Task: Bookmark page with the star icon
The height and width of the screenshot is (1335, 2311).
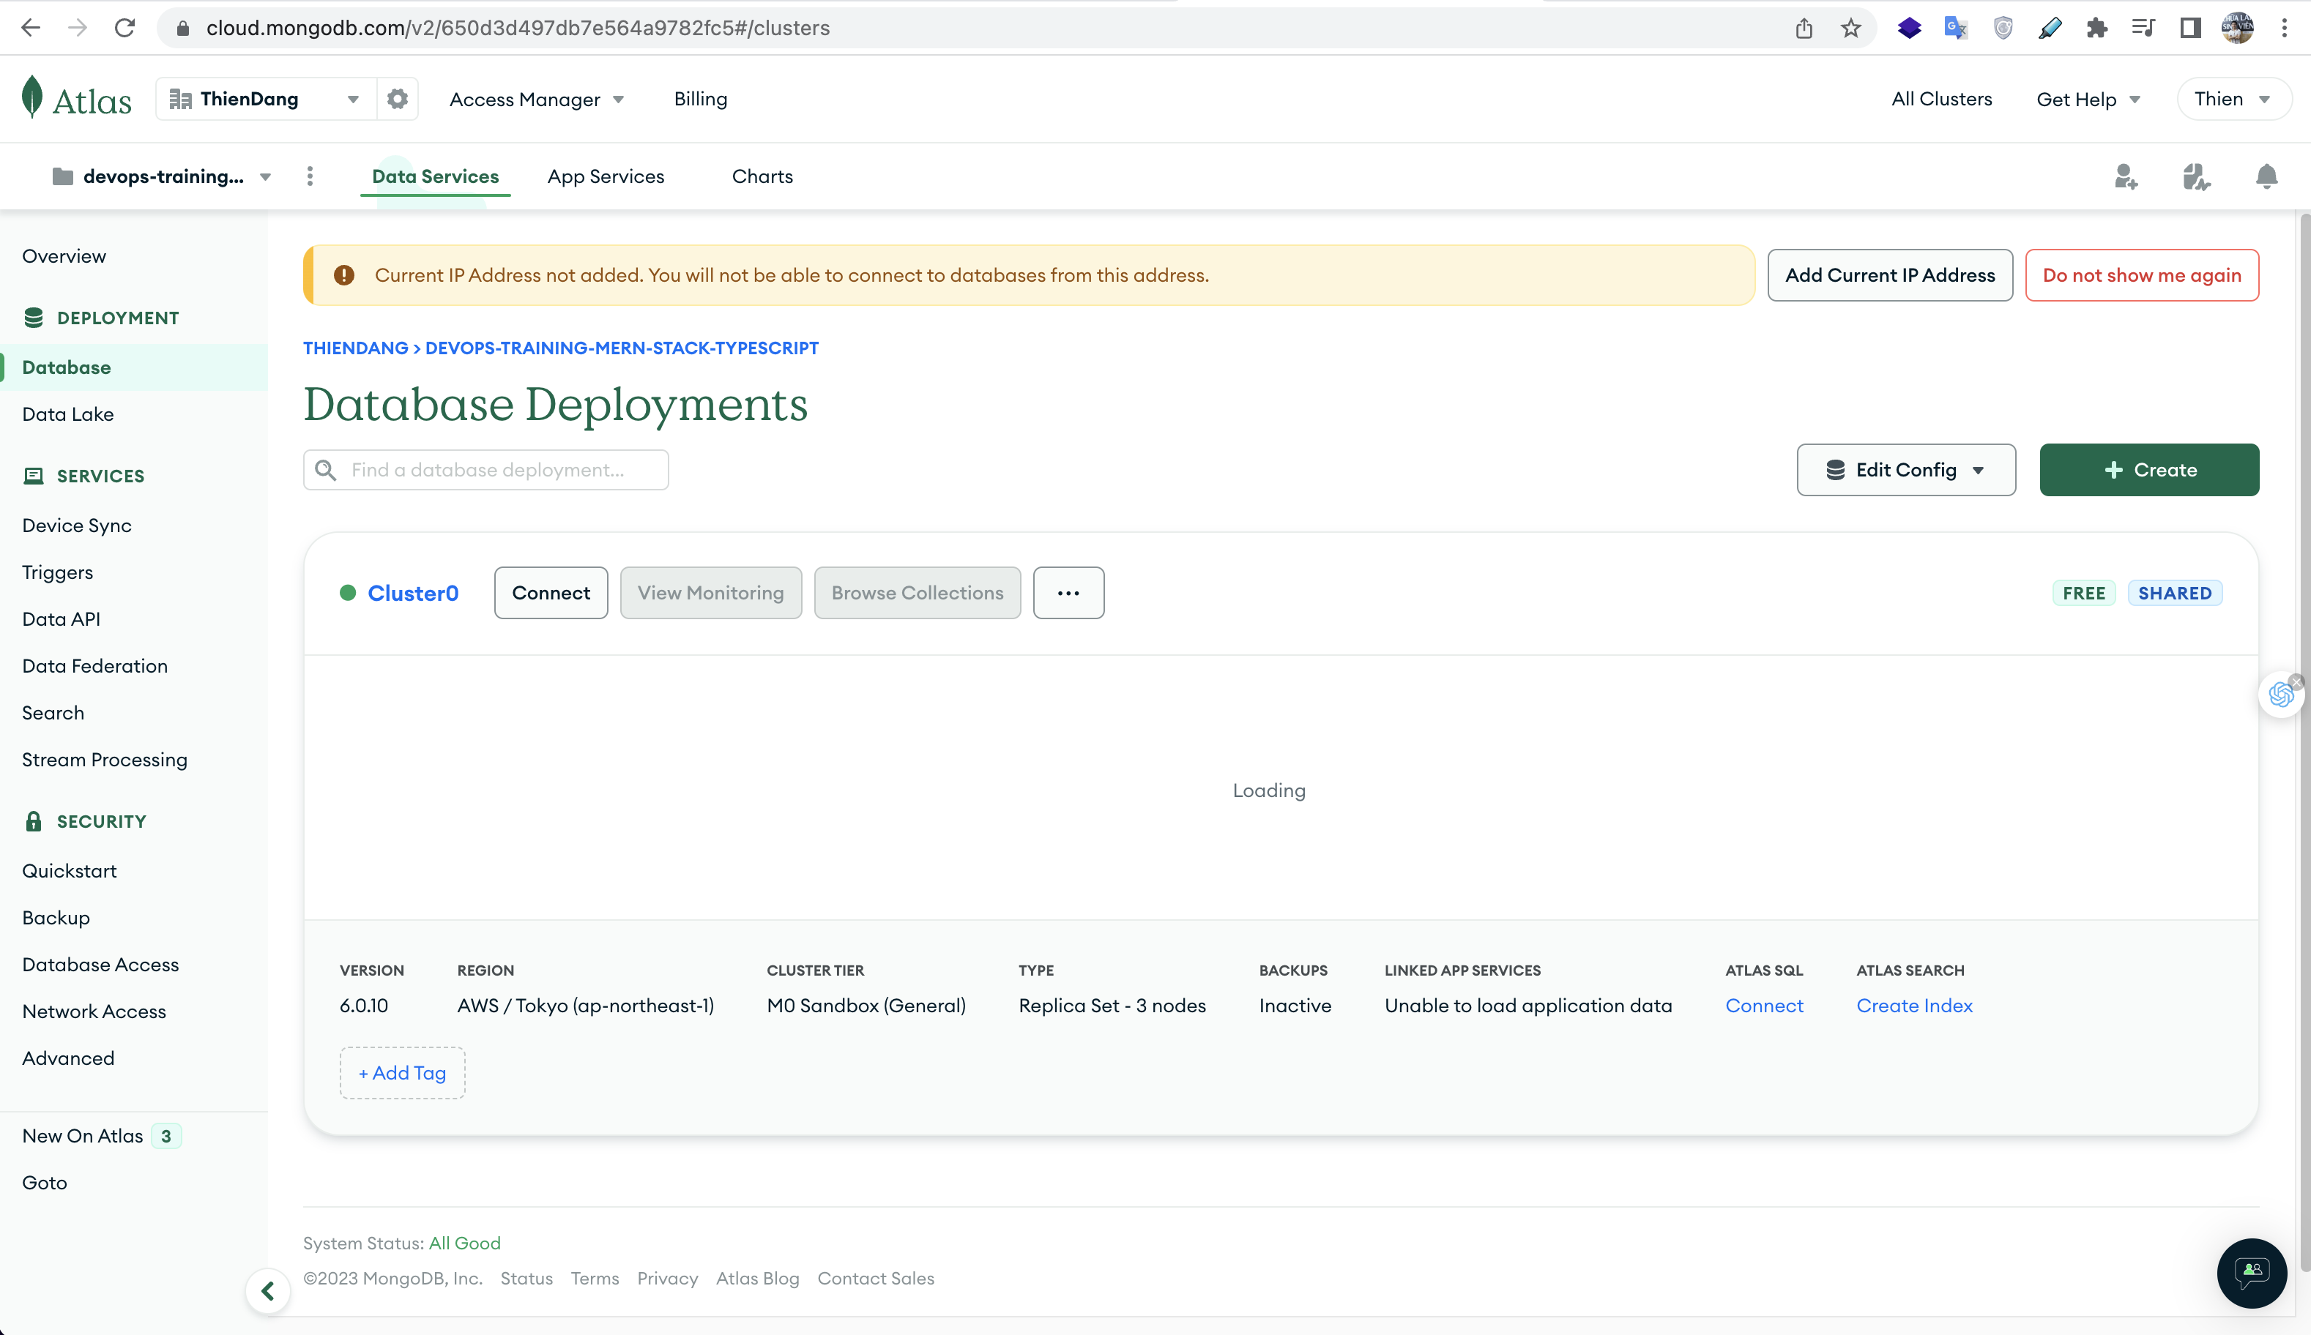Action: click(x=1850, y=29)
